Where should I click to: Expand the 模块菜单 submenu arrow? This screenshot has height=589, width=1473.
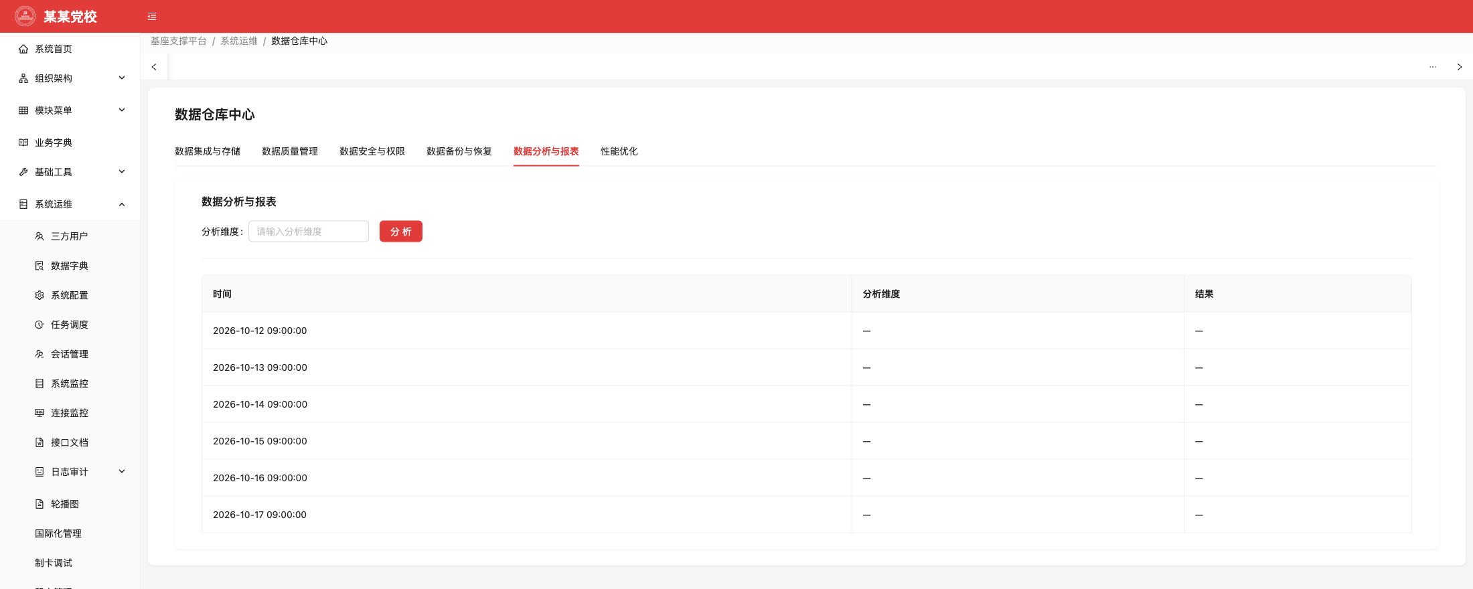pos(122,110)
